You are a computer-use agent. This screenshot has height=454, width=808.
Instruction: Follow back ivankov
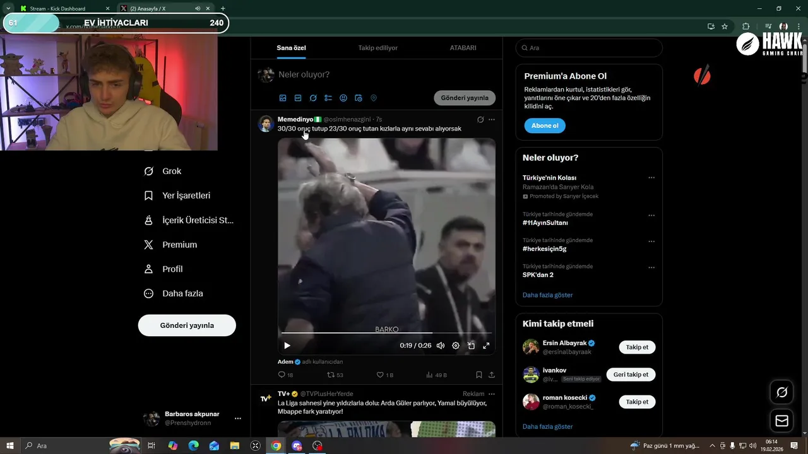[x=631, y=375]
